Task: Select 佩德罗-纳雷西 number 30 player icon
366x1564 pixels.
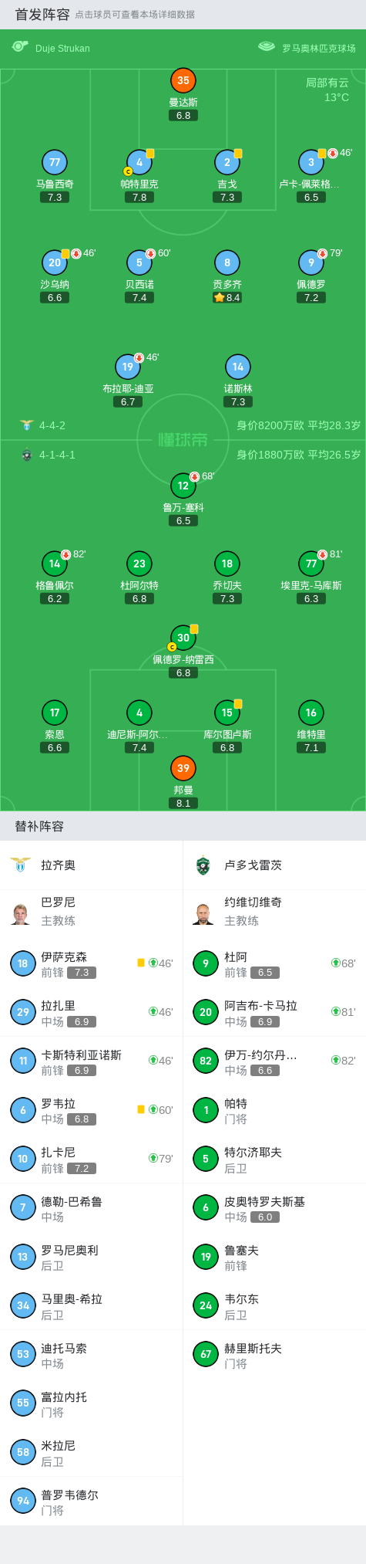Action: [x=183, y=638]
